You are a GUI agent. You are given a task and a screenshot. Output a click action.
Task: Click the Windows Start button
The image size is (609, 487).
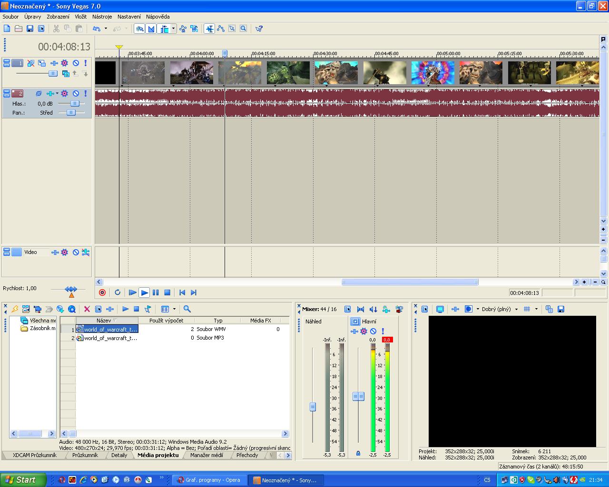click(x=23, y=480)
